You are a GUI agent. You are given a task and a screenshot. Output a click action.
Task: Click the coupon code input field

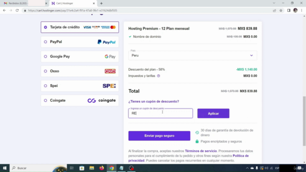tap(161, 113)
